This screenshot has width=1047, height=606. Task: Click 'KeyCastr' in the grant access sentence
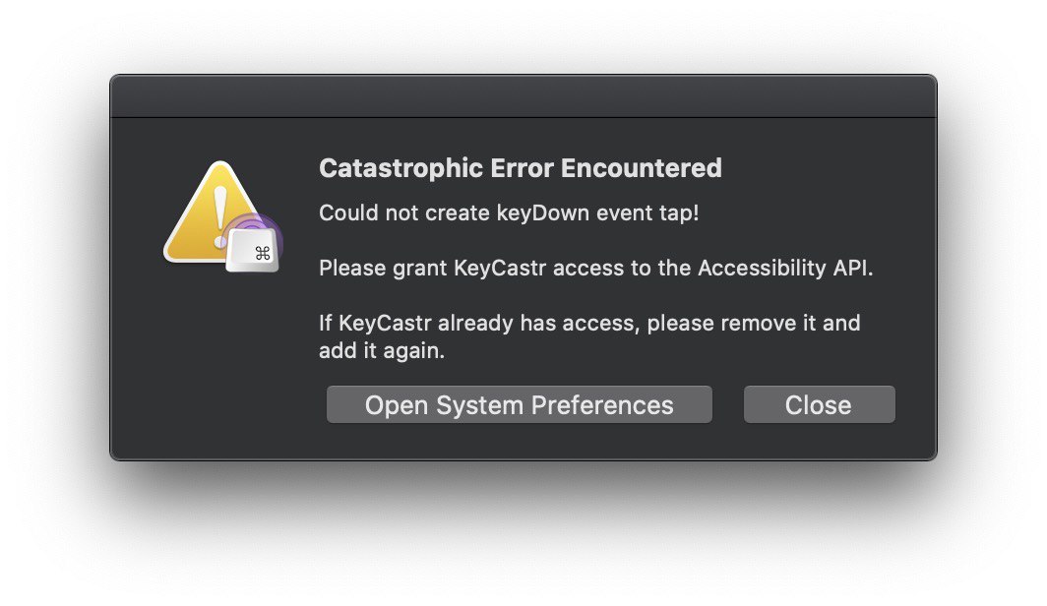[x=500, y=268]
